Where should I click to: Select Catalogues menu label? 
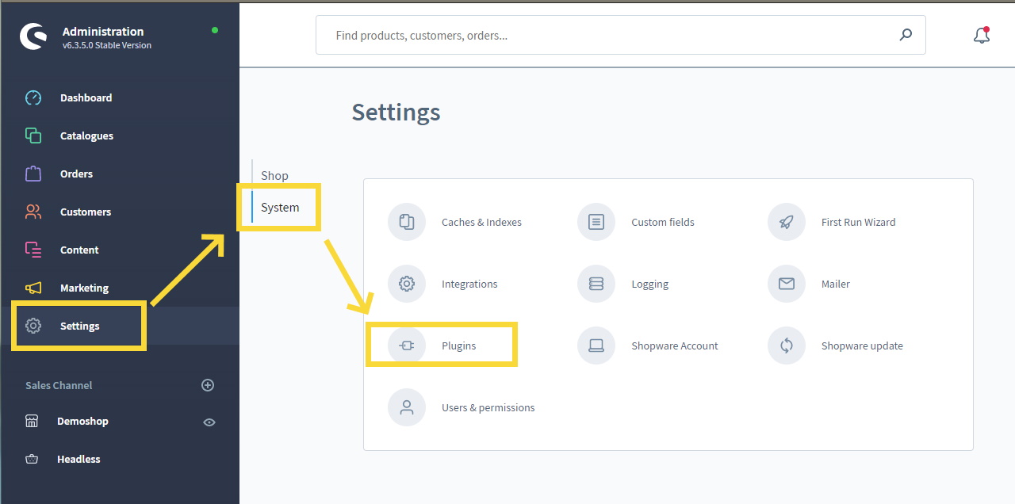tap(86, 136)
